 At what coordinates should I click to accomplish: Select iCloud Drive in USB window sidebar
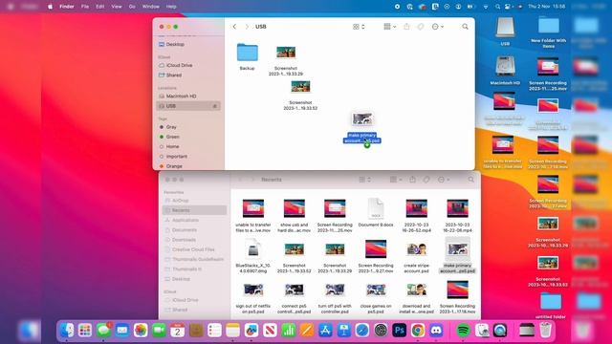pos(188,66)
